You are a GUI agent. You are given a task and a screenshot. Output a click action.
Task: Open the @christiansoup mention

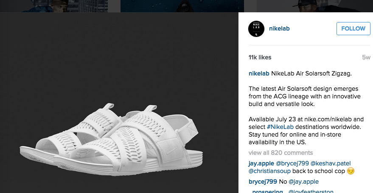click(x=269, y=171)
